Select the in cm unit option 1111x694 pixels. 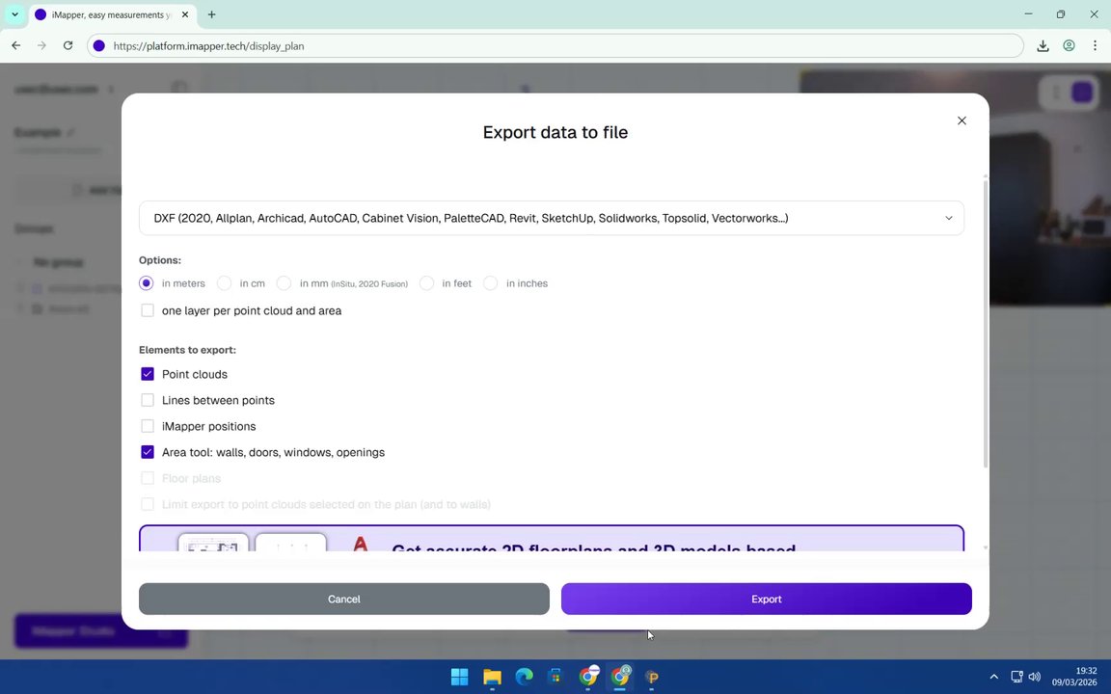224,283
